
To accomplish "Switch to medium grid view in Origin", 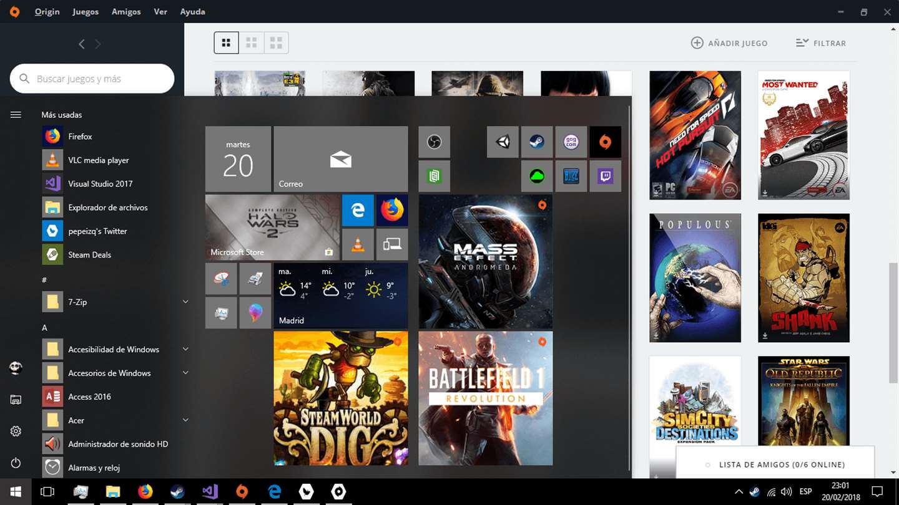I will pos(251,43).
